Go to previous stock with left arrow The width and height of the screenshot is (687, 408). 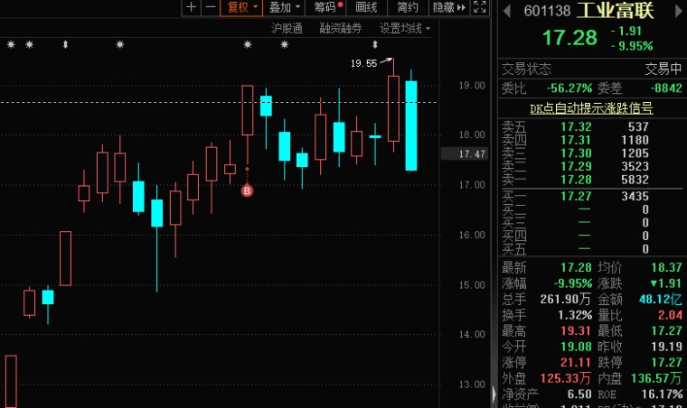pos(507,11)
